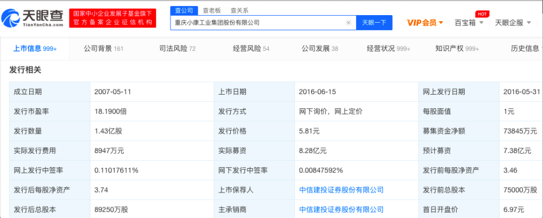The width and height of the screenshot is (543, 218).
Task: Click the 网上发行中签率 value 0.11017611%
Action: [x=116, y=170]
